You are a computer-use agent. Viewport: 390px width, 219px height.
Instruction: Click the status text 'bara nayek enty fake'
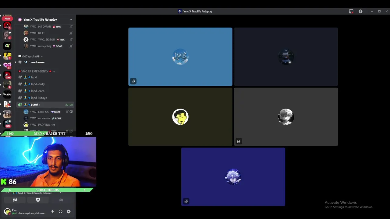(33, 213)
